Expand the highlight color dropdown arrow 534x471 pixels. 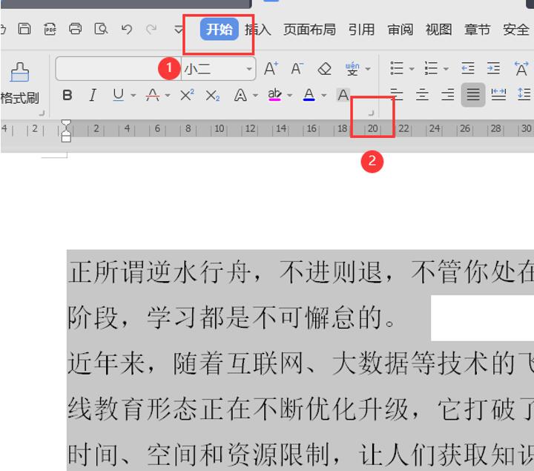290,96
